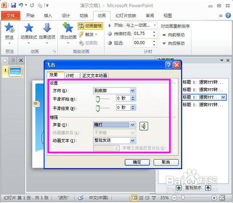This screenshot has width=233, height=203.
Task: Toggle the Animation Pane button
Action: click(90, 26)
